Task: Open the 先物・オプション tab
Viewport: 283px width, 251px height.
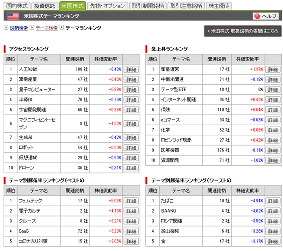Action: [108, 6]
